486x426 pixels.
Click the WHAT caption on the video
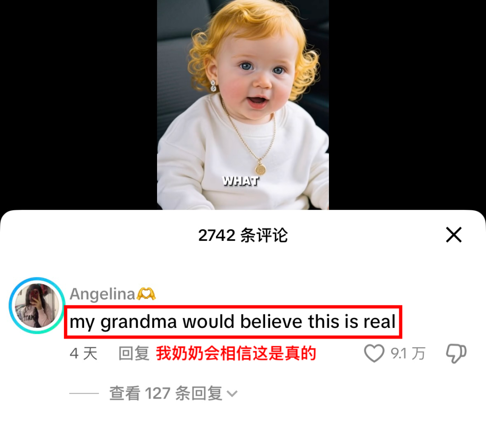pos(240,181)
